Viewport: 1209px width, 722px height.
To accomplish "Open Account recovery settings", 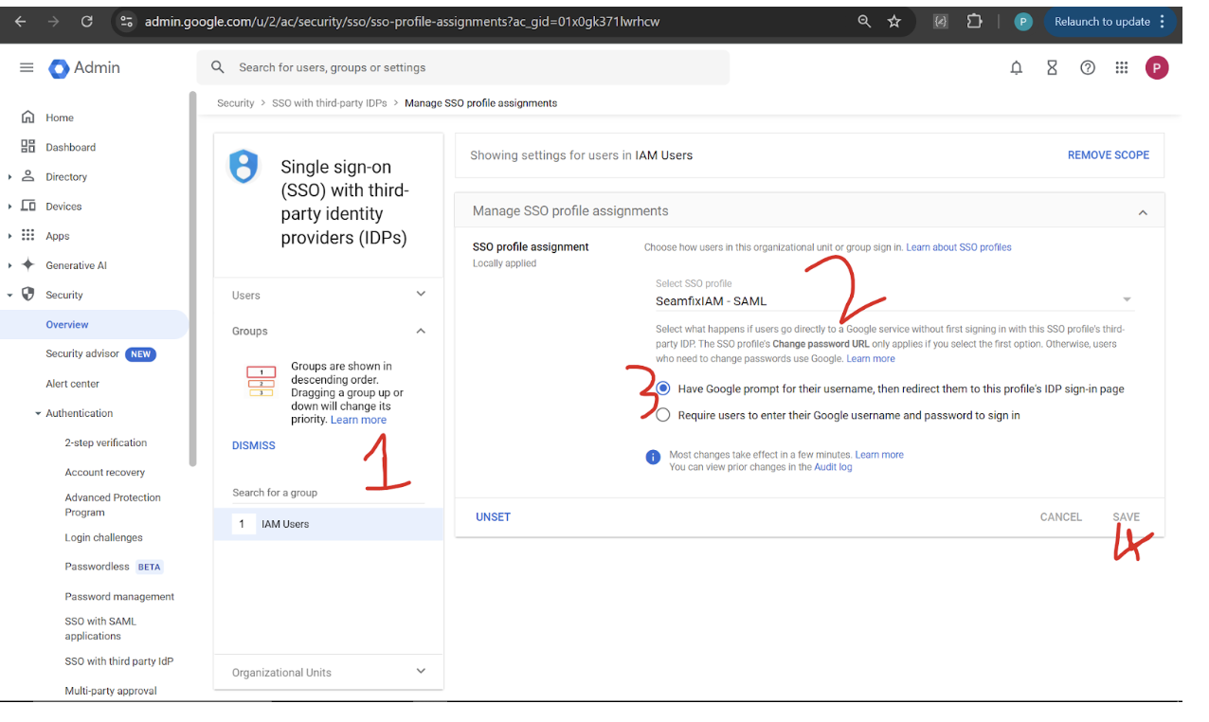I will (105, 472).
